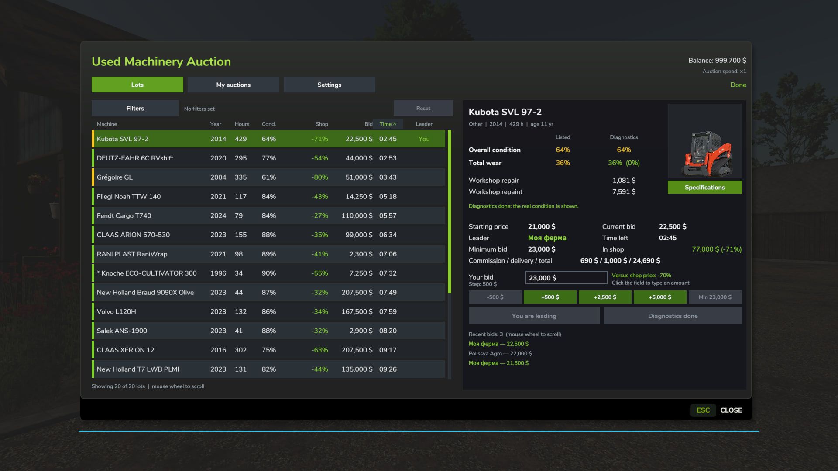Raise the bid by +5,000 $

tap(660, 297)
